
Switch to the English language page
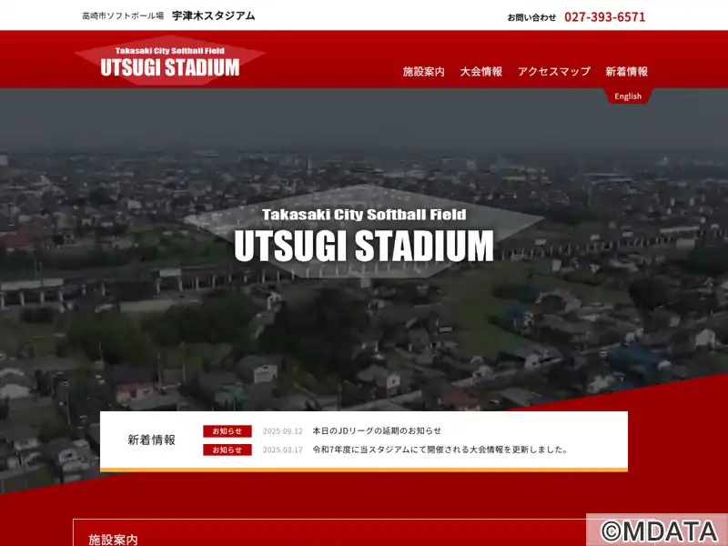point(628,96)
